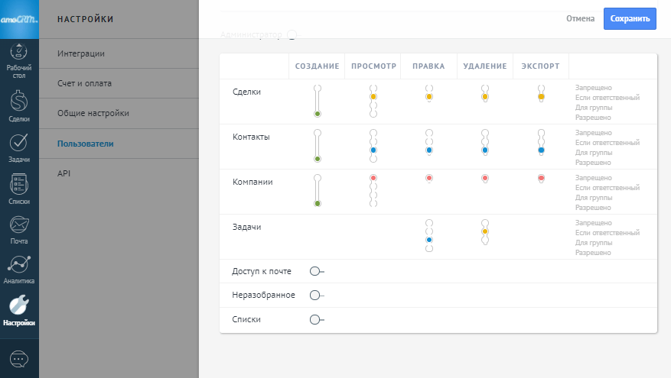The height and width of the screenshot is (378, 671).
Task: Open Почта mail icon
Action: tap(19, 228)
